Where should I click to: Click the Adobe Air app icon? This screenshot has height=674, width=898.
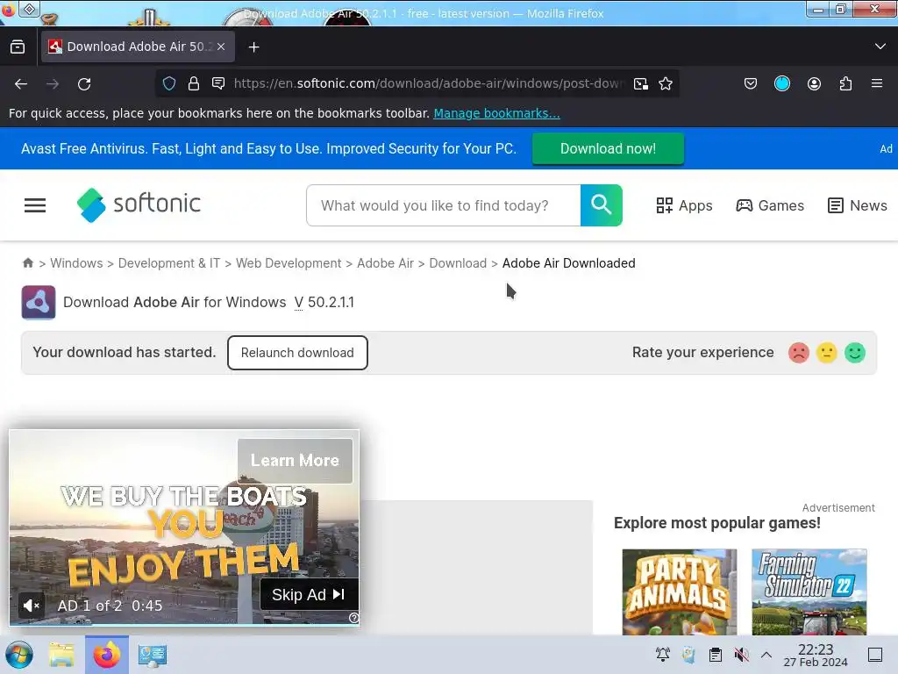click(x=39, y=302)
